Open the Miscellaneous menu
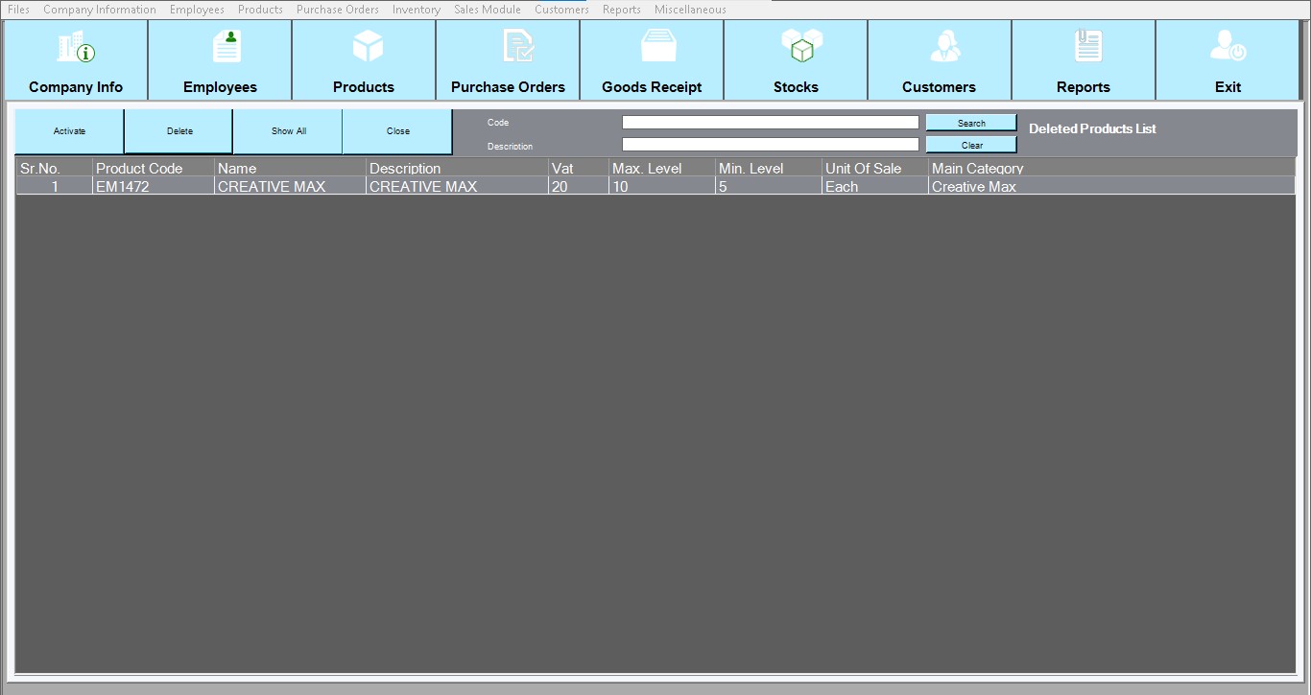Screen dimensions: 1311x695 690,10
